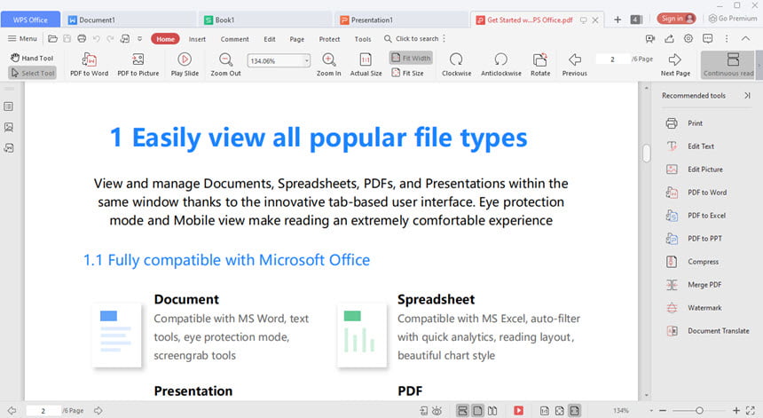Click the 'Click to search' box
763x418 pixels.
click(x=411, y=38)
